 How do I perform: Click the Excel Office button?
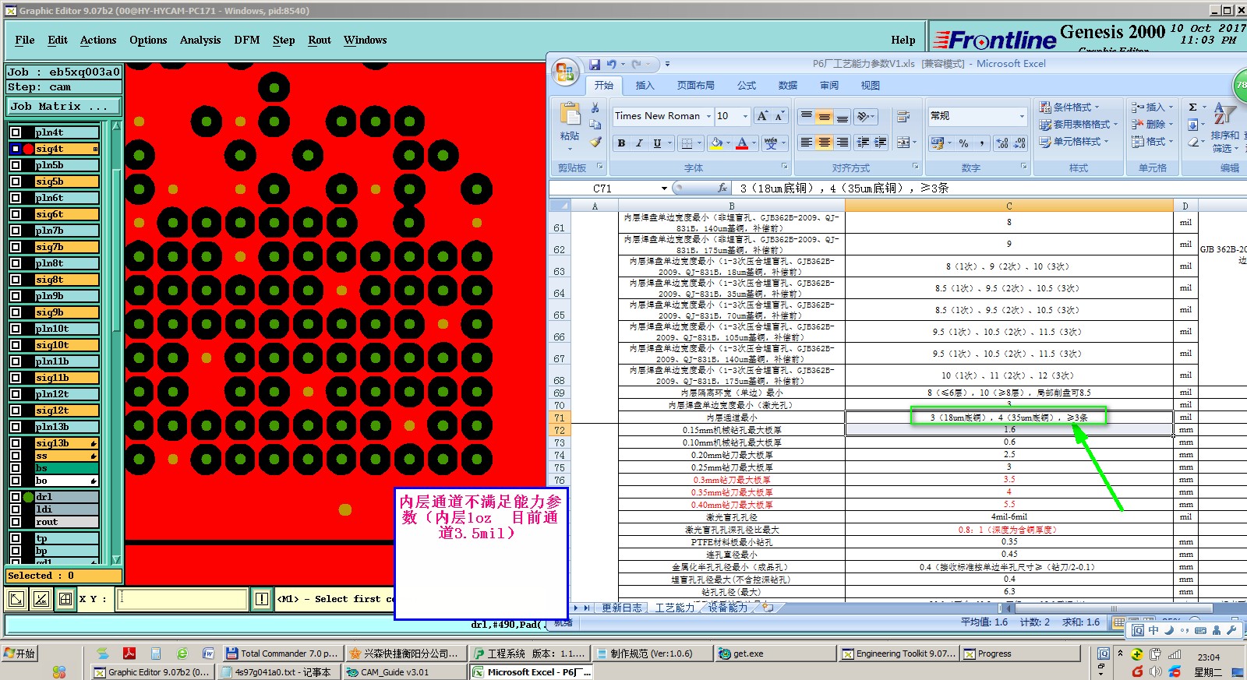point(564,72)
